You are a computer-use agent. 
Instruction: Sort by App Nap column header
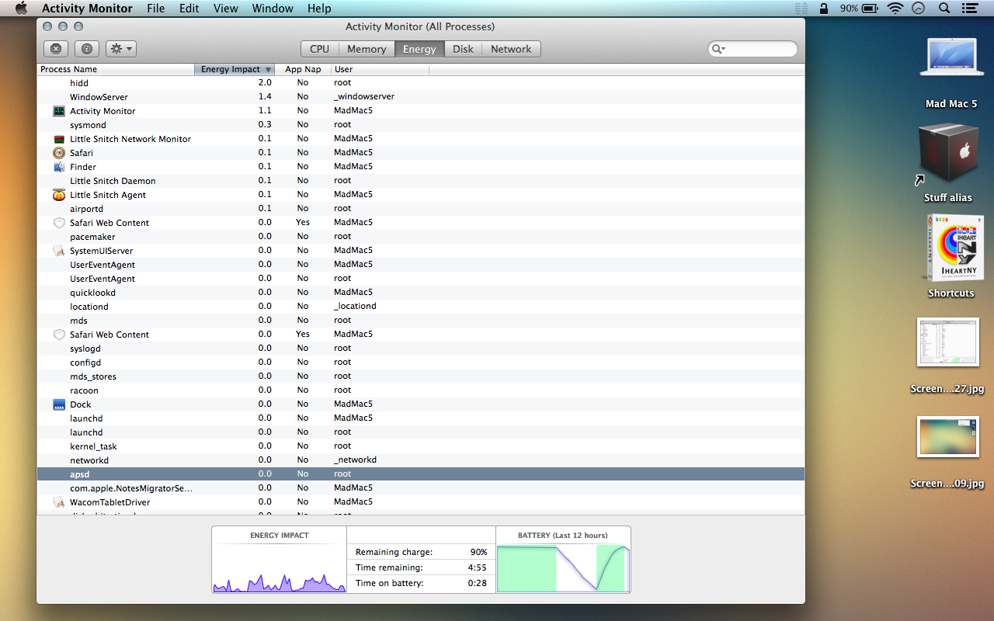coord(303,69)
